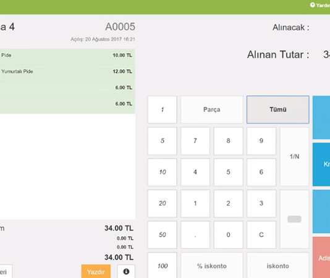Click the Yazdır print button

click(96, 271)
